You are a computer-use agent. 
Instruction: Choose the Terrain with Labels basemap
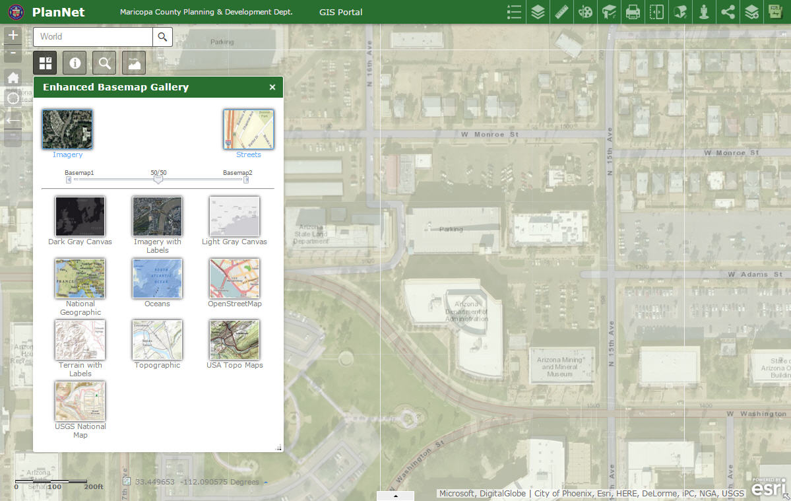tap(80, 340)
